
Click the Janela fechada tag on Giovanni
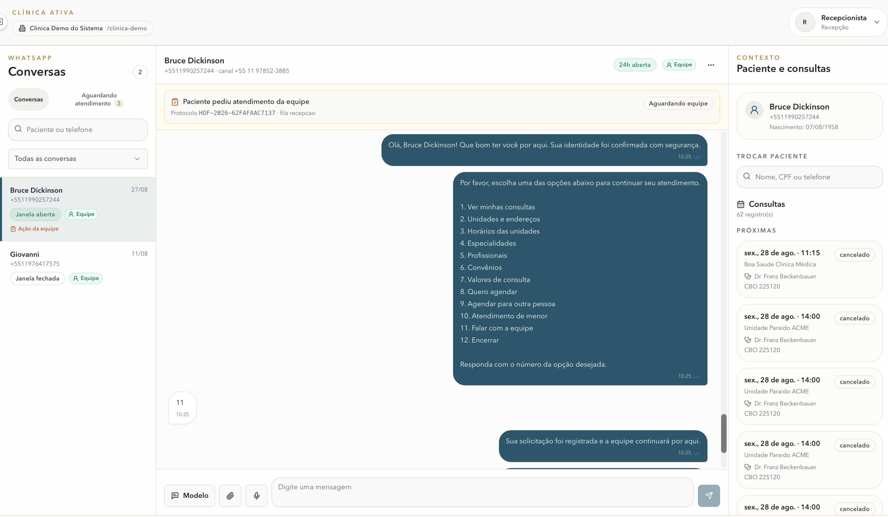click(37, 278)
